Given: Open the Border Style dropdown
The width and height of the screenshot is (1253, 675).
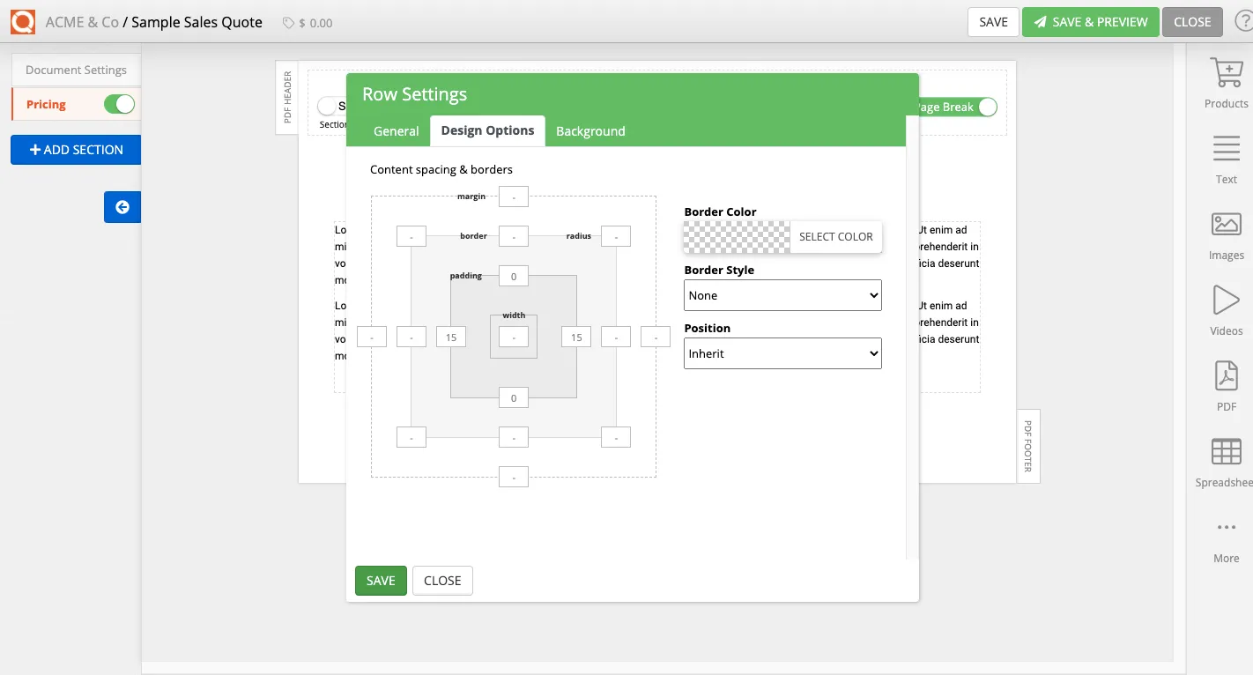Looking at the screenshot, I should (782, 295).
